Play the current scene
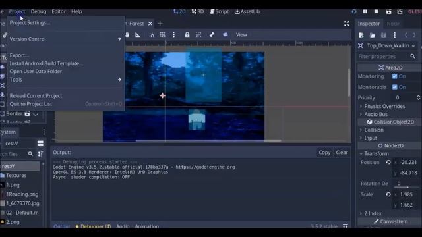The width and height of the screenshot is (422, 237). point(388,11)
